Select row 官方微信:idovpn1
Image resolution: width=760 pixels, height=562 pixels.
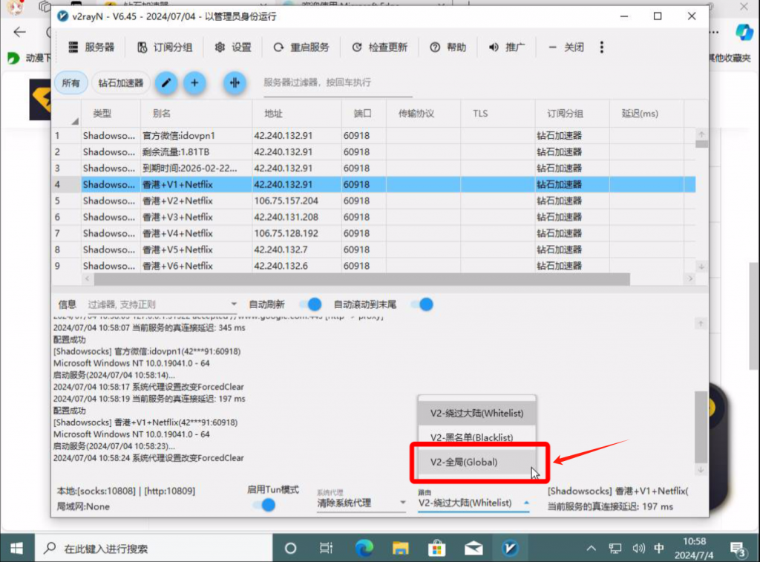click(373, 136)
